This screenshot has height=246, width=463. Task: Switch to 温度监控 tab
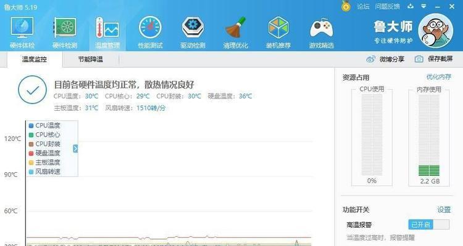(x=35, y=60)
